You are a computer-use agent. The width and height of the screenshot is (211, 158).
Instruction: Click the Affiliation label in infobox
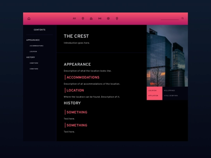[x=153, y=96]
